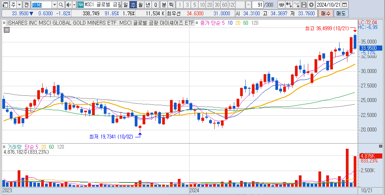Click the 매도 sell button
Screen dimensions: 385x195
tap(341, 13)
